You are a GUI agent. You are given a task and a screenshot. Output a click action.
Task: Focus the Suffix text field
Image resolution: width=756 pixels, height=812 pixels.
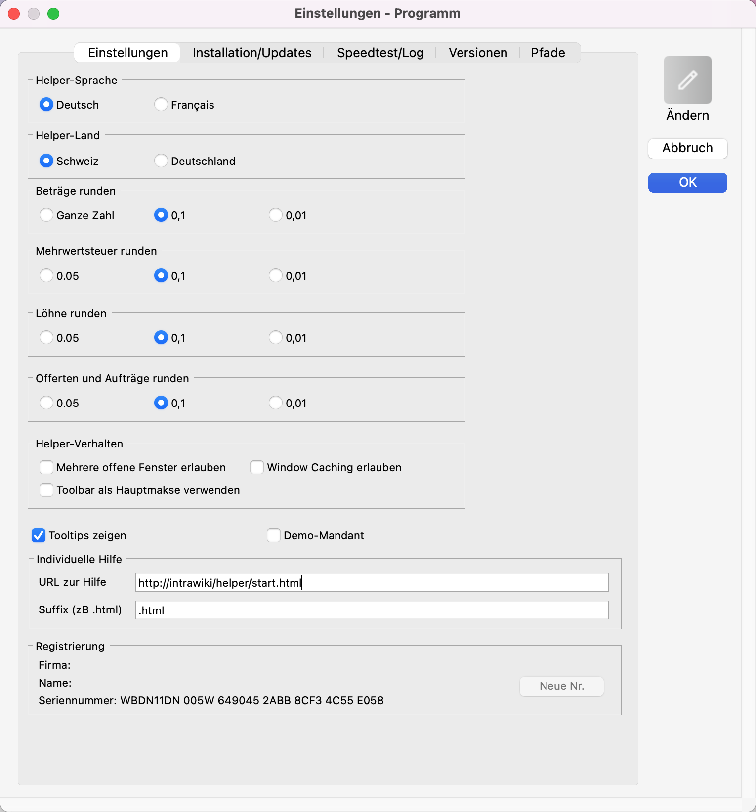(x=371, y=610)
